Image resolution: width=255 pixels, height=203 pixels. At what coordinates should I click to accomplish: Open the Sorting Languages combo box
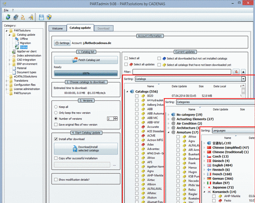pos(234,130)
